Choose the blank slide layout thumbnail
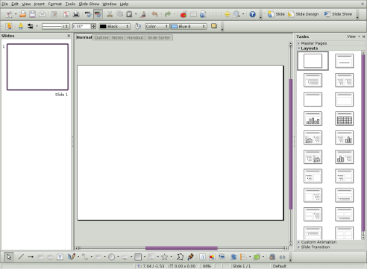Image resolution: width=367 pixels, height=269 pixels. [x=313, y=61]
